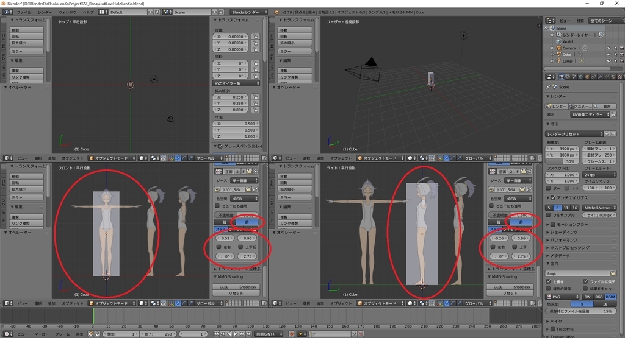Open the Constraints properties tab chain icon
625x338 pixels.
[594, 77]
